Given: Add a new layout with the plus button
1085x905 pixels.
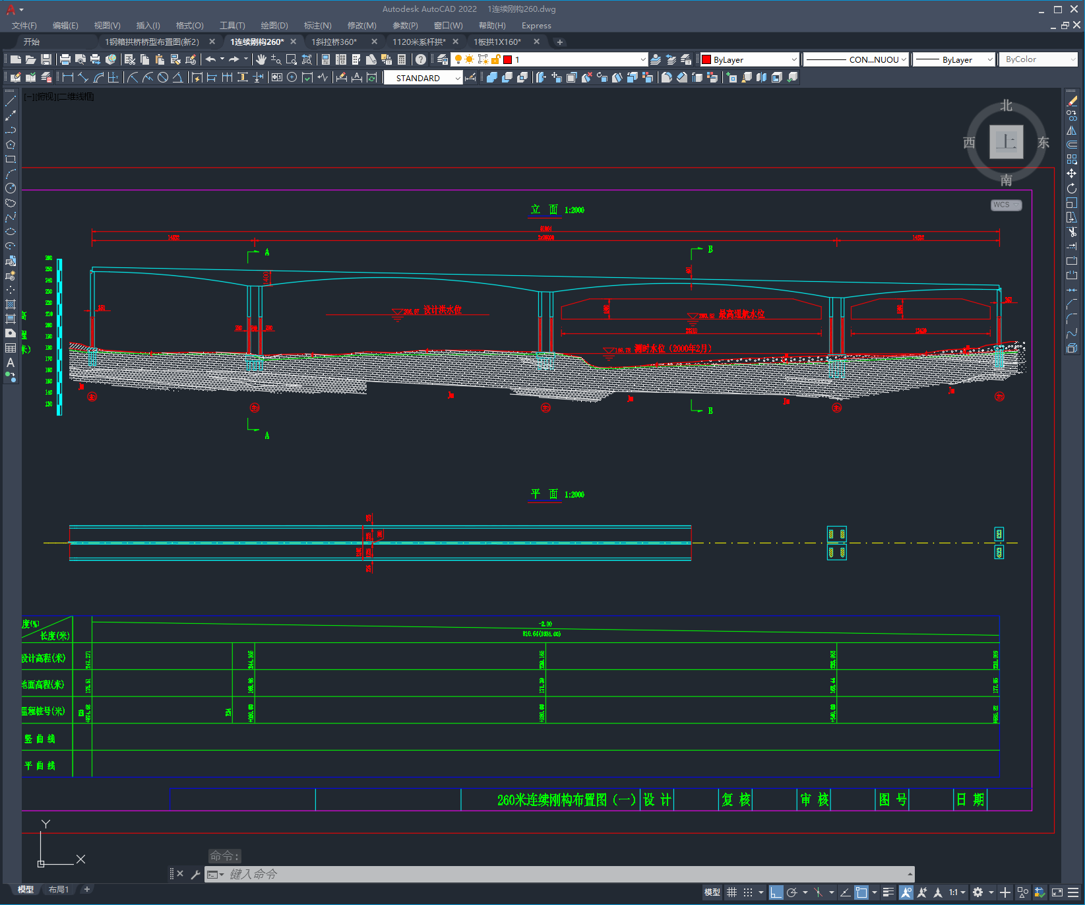Looking at the screenshot, I should [86, 889].
